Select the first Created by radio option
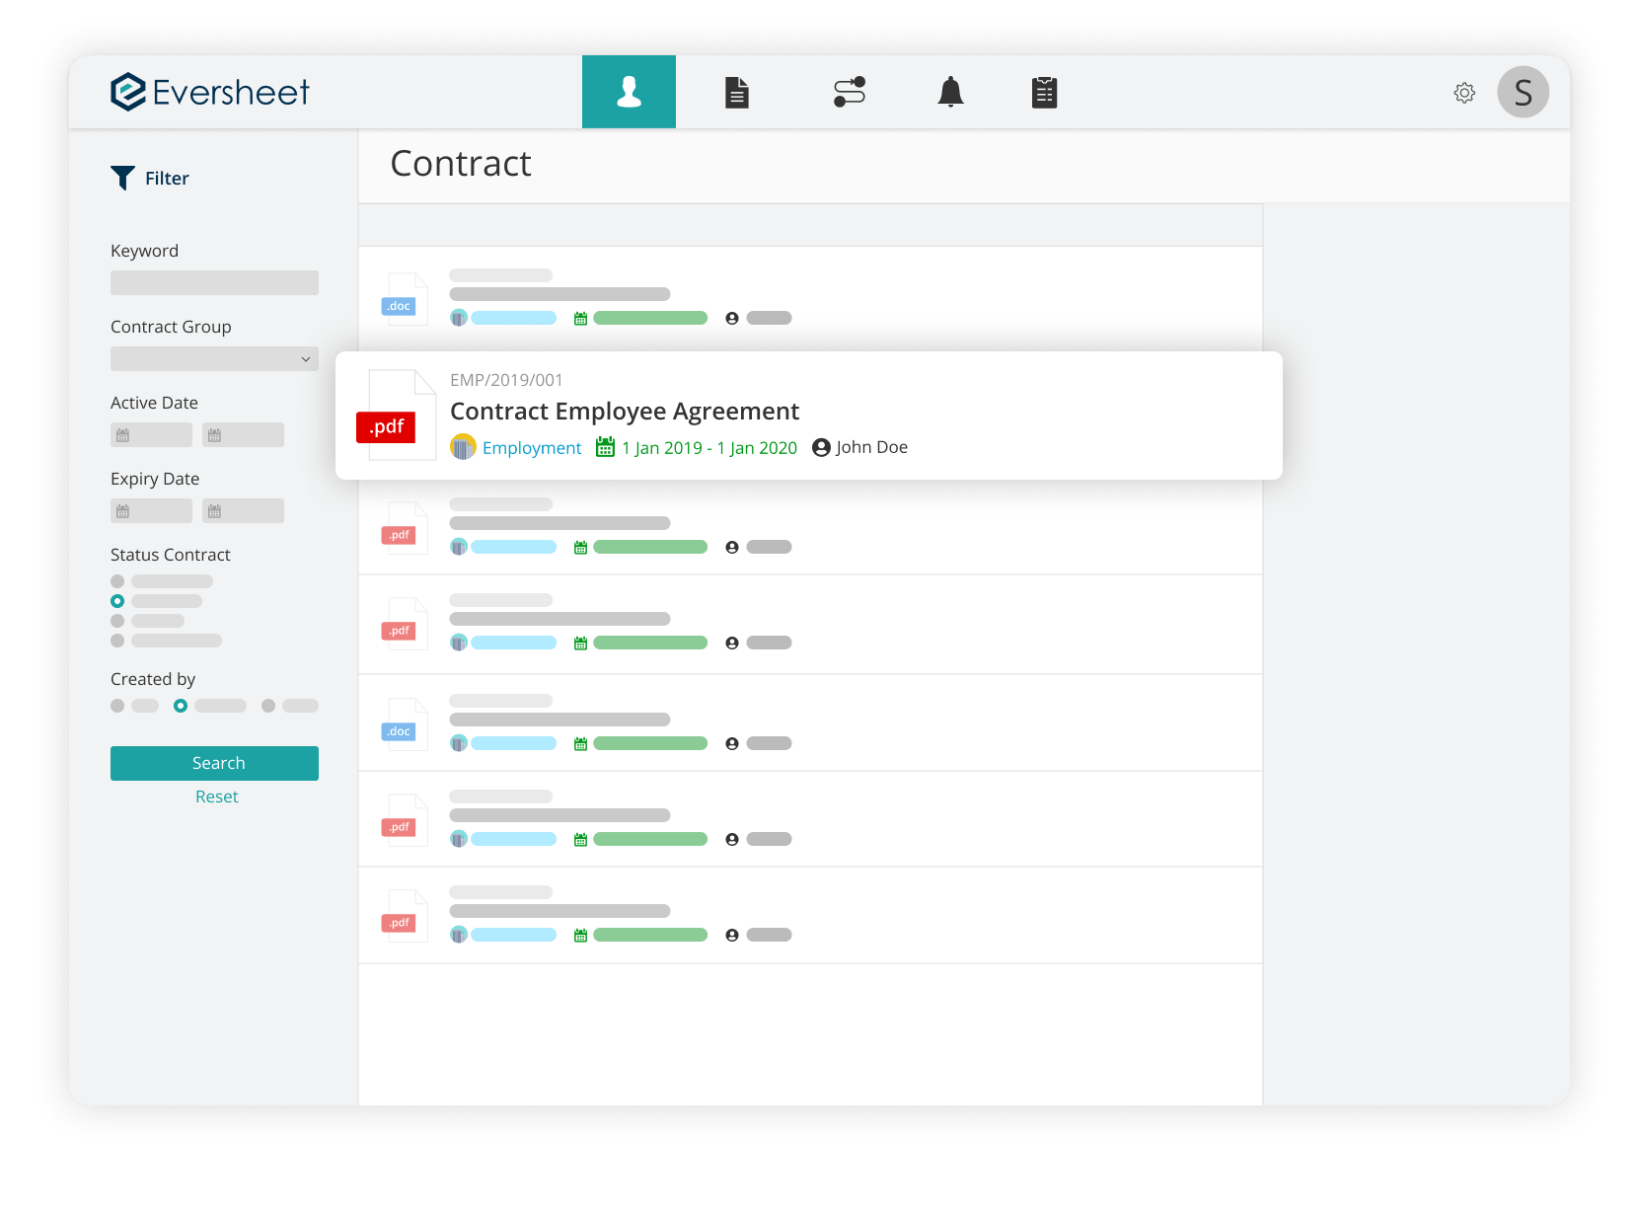 point(118,706)
